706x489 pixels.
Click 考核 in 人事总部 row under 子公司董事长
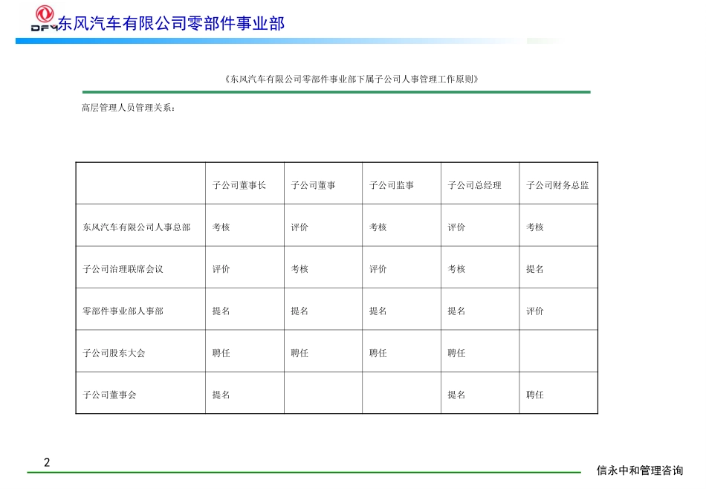[221, 227]
